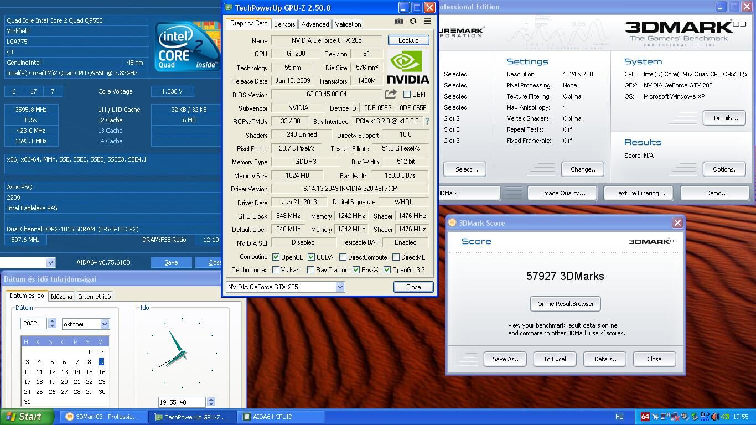Image resolution: width=756 pixels, height=425 pixels.
Task: Click the volume speaker tray icon
Action: pyautogui.click(x=714, y=417)
